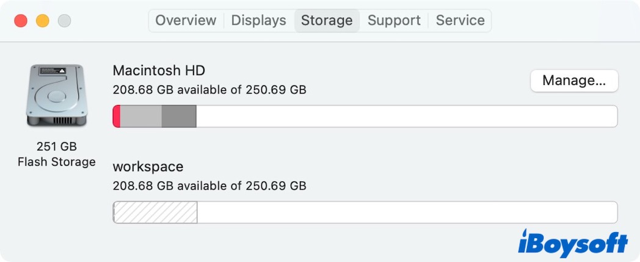Open the Displays tab
Screen dimensions: 640x262
[x=258, y=20]
